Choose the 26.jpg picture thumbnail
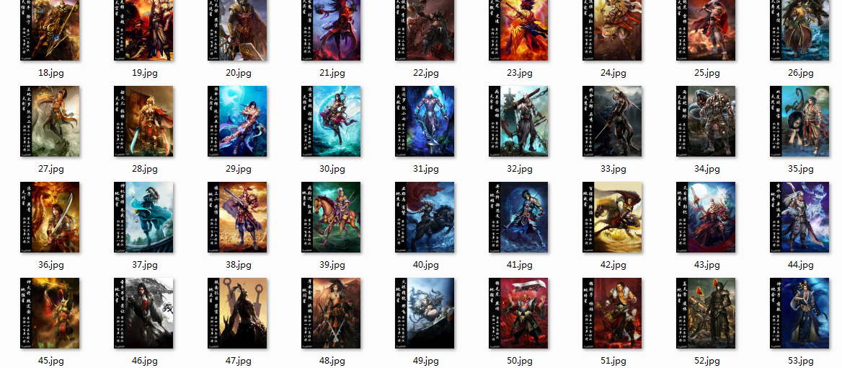The height and width of the screenshot is (368, 842). (x=799, y=30)
